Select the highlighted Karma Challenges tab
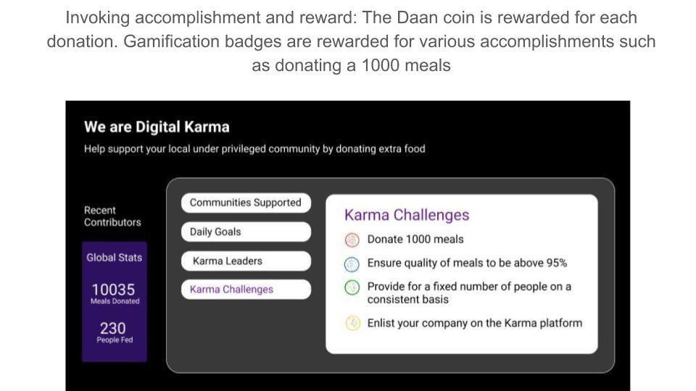 pyautogui.click(x=246, y=290)
